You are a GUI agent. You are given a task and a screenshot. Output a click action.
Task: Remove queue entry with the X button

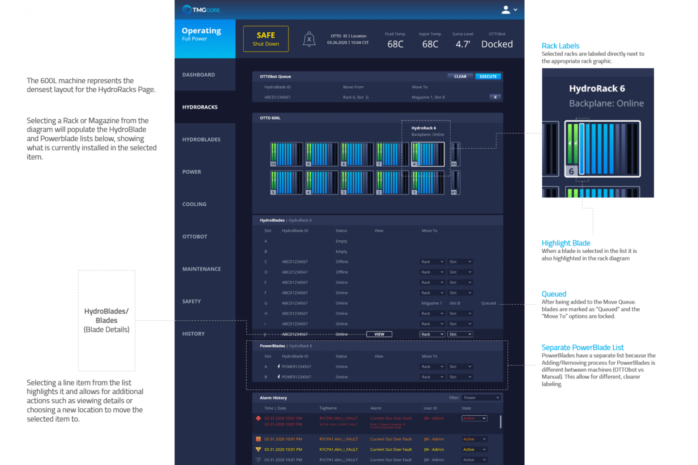click(x=495, y=97)
